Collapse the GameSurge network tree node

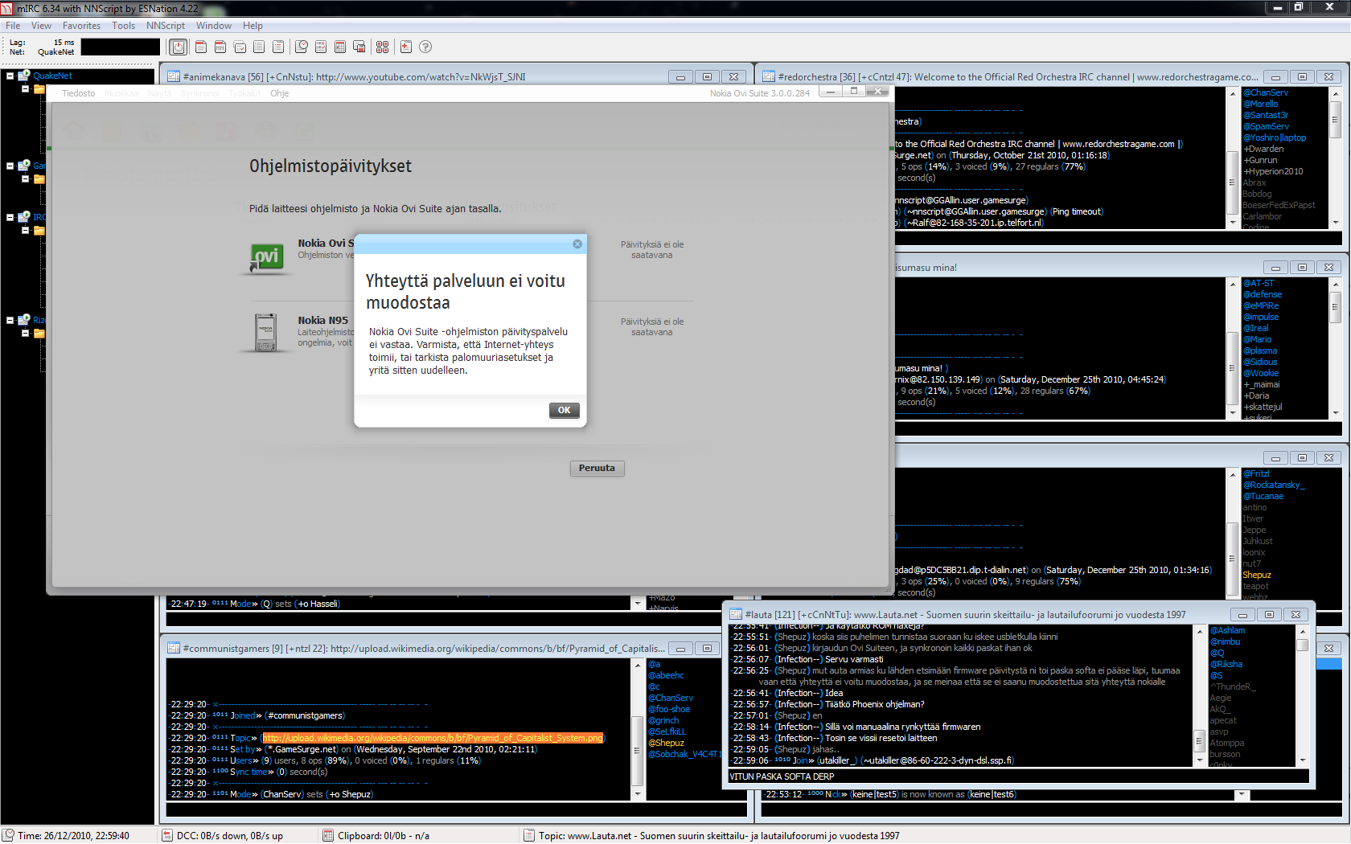click(10, 166)
